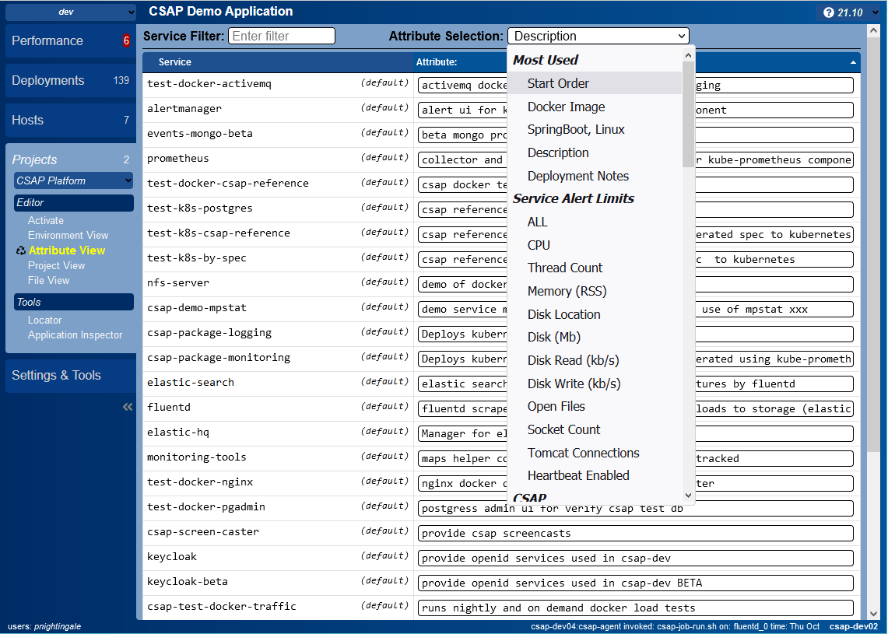This screenshot has height=634, width=888.
Task: Click the test-docker-activemq service name
Action: (209, 84)
